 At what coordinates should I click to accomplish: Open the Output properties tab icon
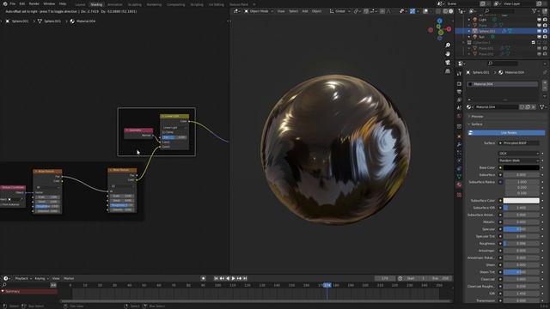tap(459, 92)
